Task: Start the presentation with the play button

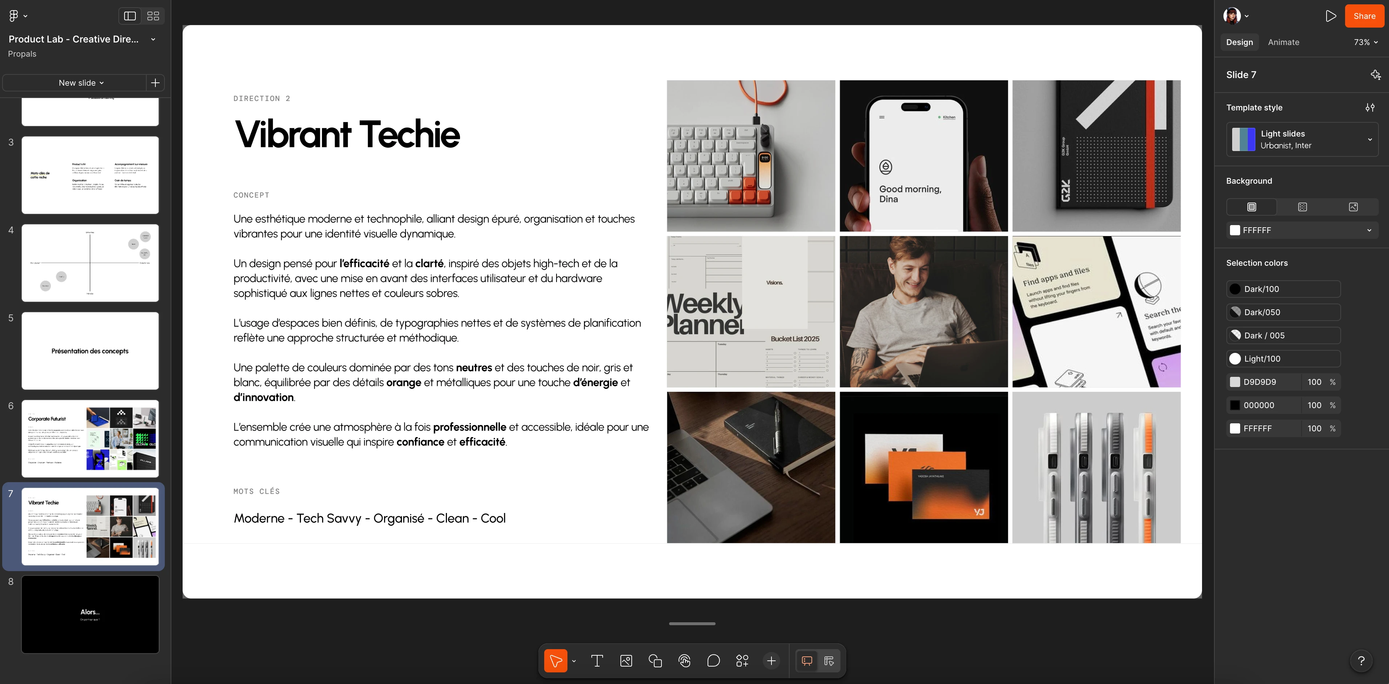Action: [x=1330, y=16]
